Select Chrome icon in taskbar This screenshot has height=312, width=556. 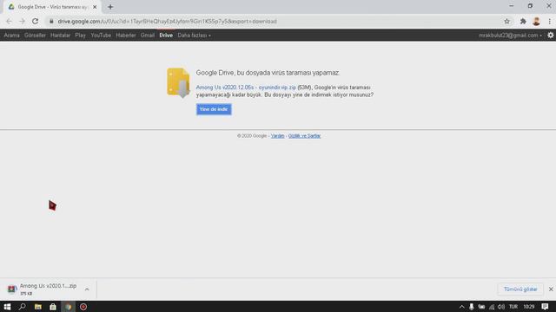click(x=68, y=307)
